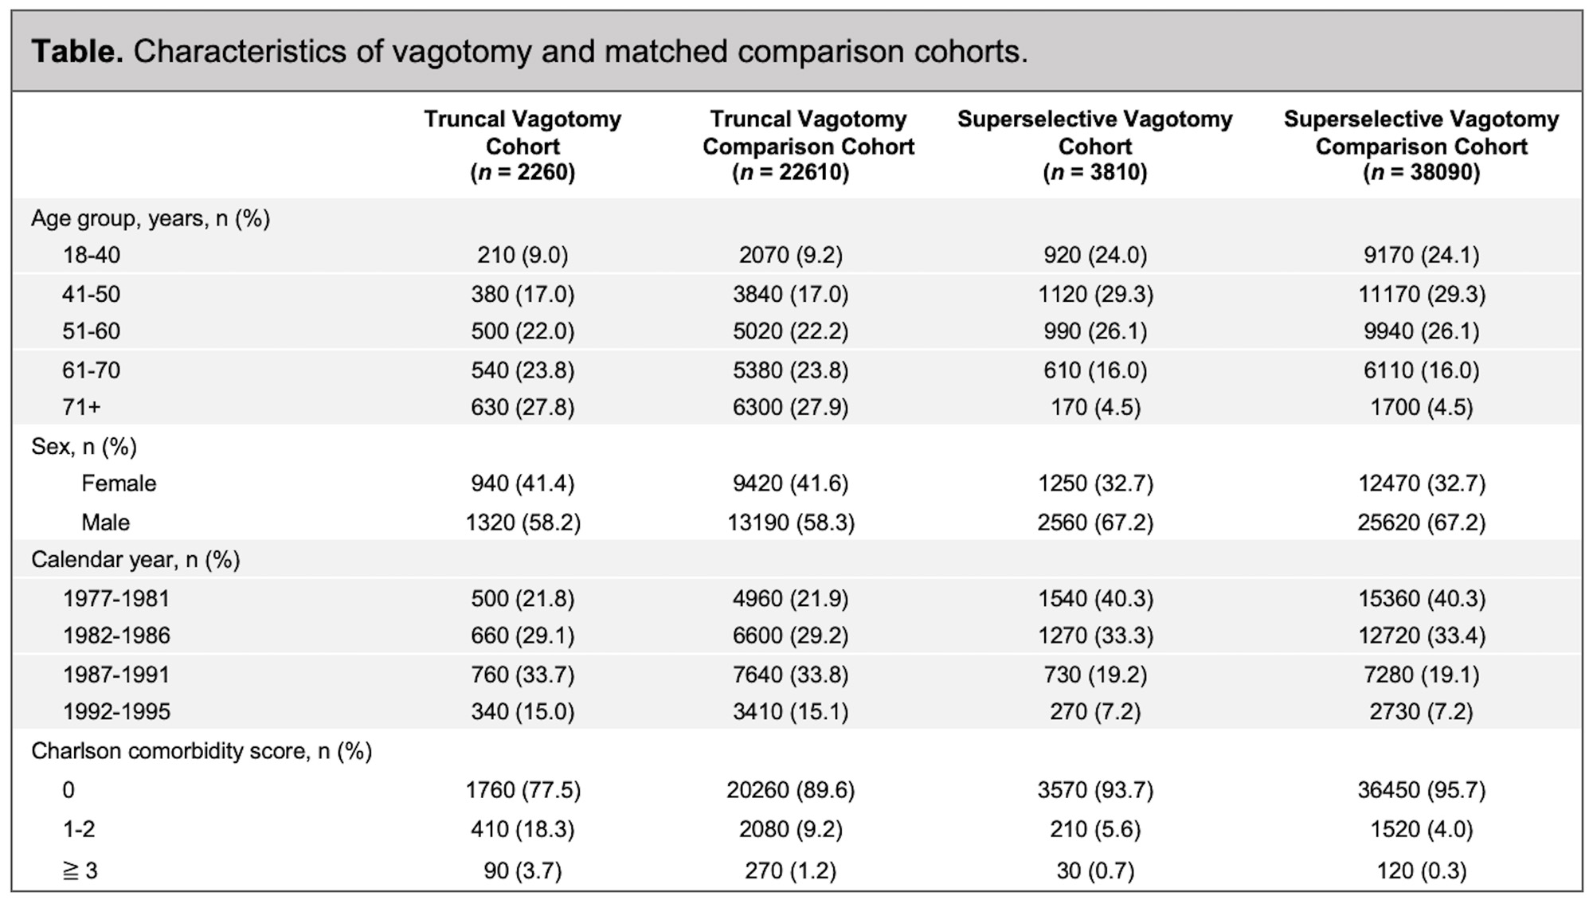Viewport: 1593px width, 904px height.
Task: Click the cell value "36450 (95.7)"
Action: [1421, 790]
